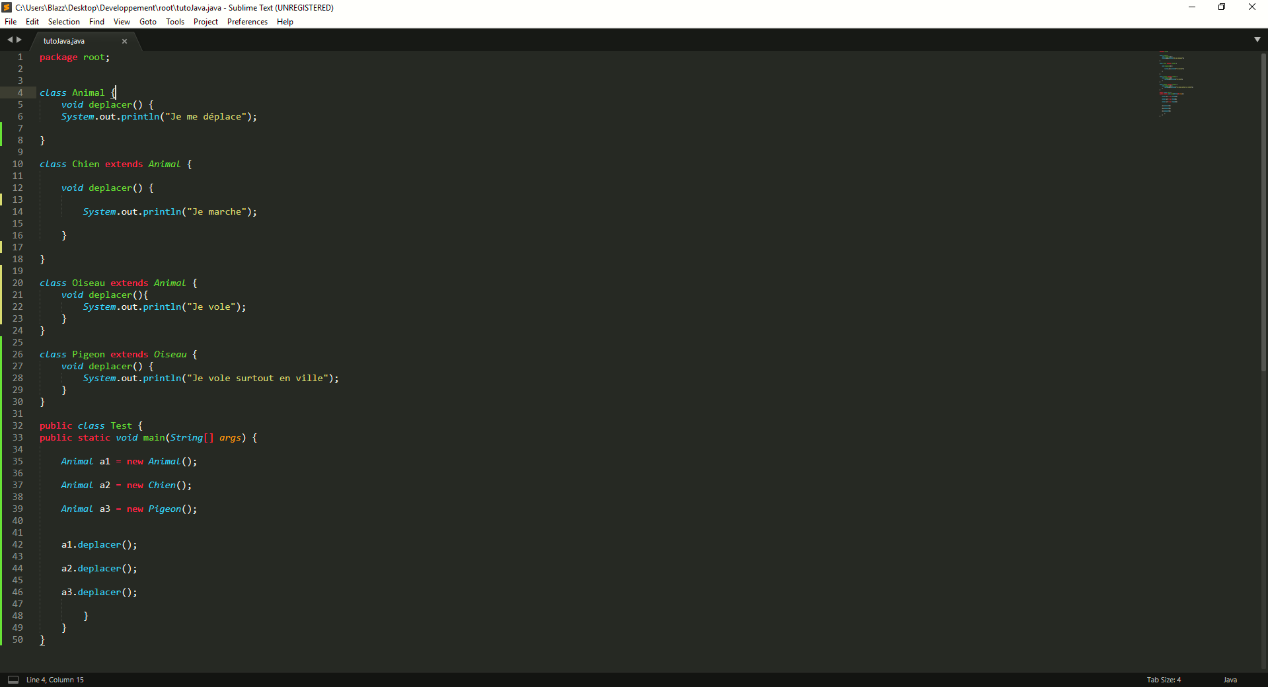Toggle the side bar panel switcher icon
The image size is (1268, 687).
click(x=13, y=680)
